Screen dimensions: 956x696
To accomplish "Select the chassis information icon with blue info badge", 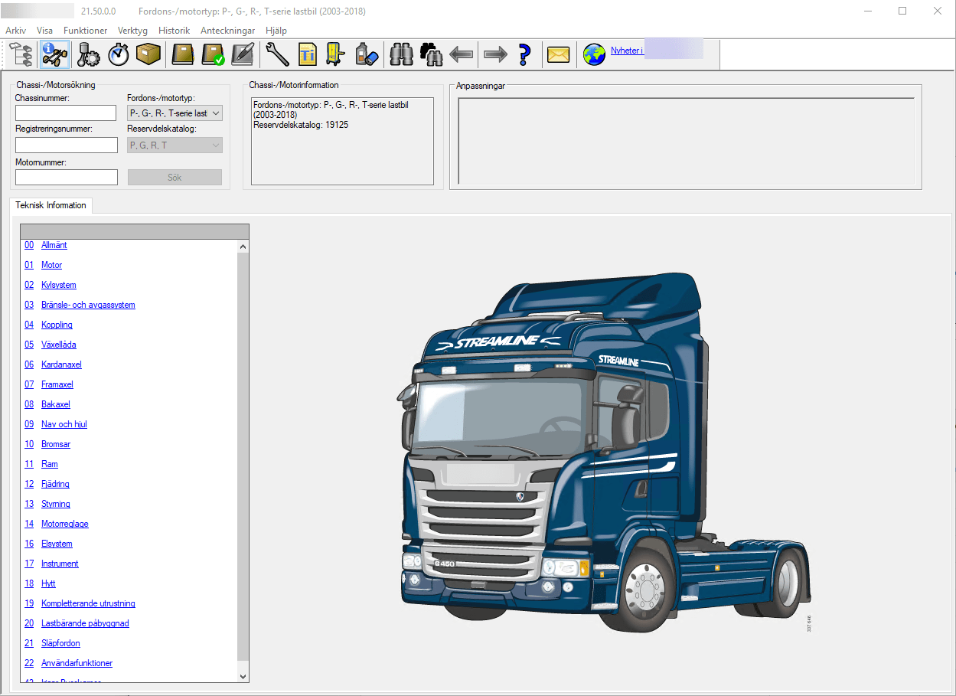I will tap(54, 54).
